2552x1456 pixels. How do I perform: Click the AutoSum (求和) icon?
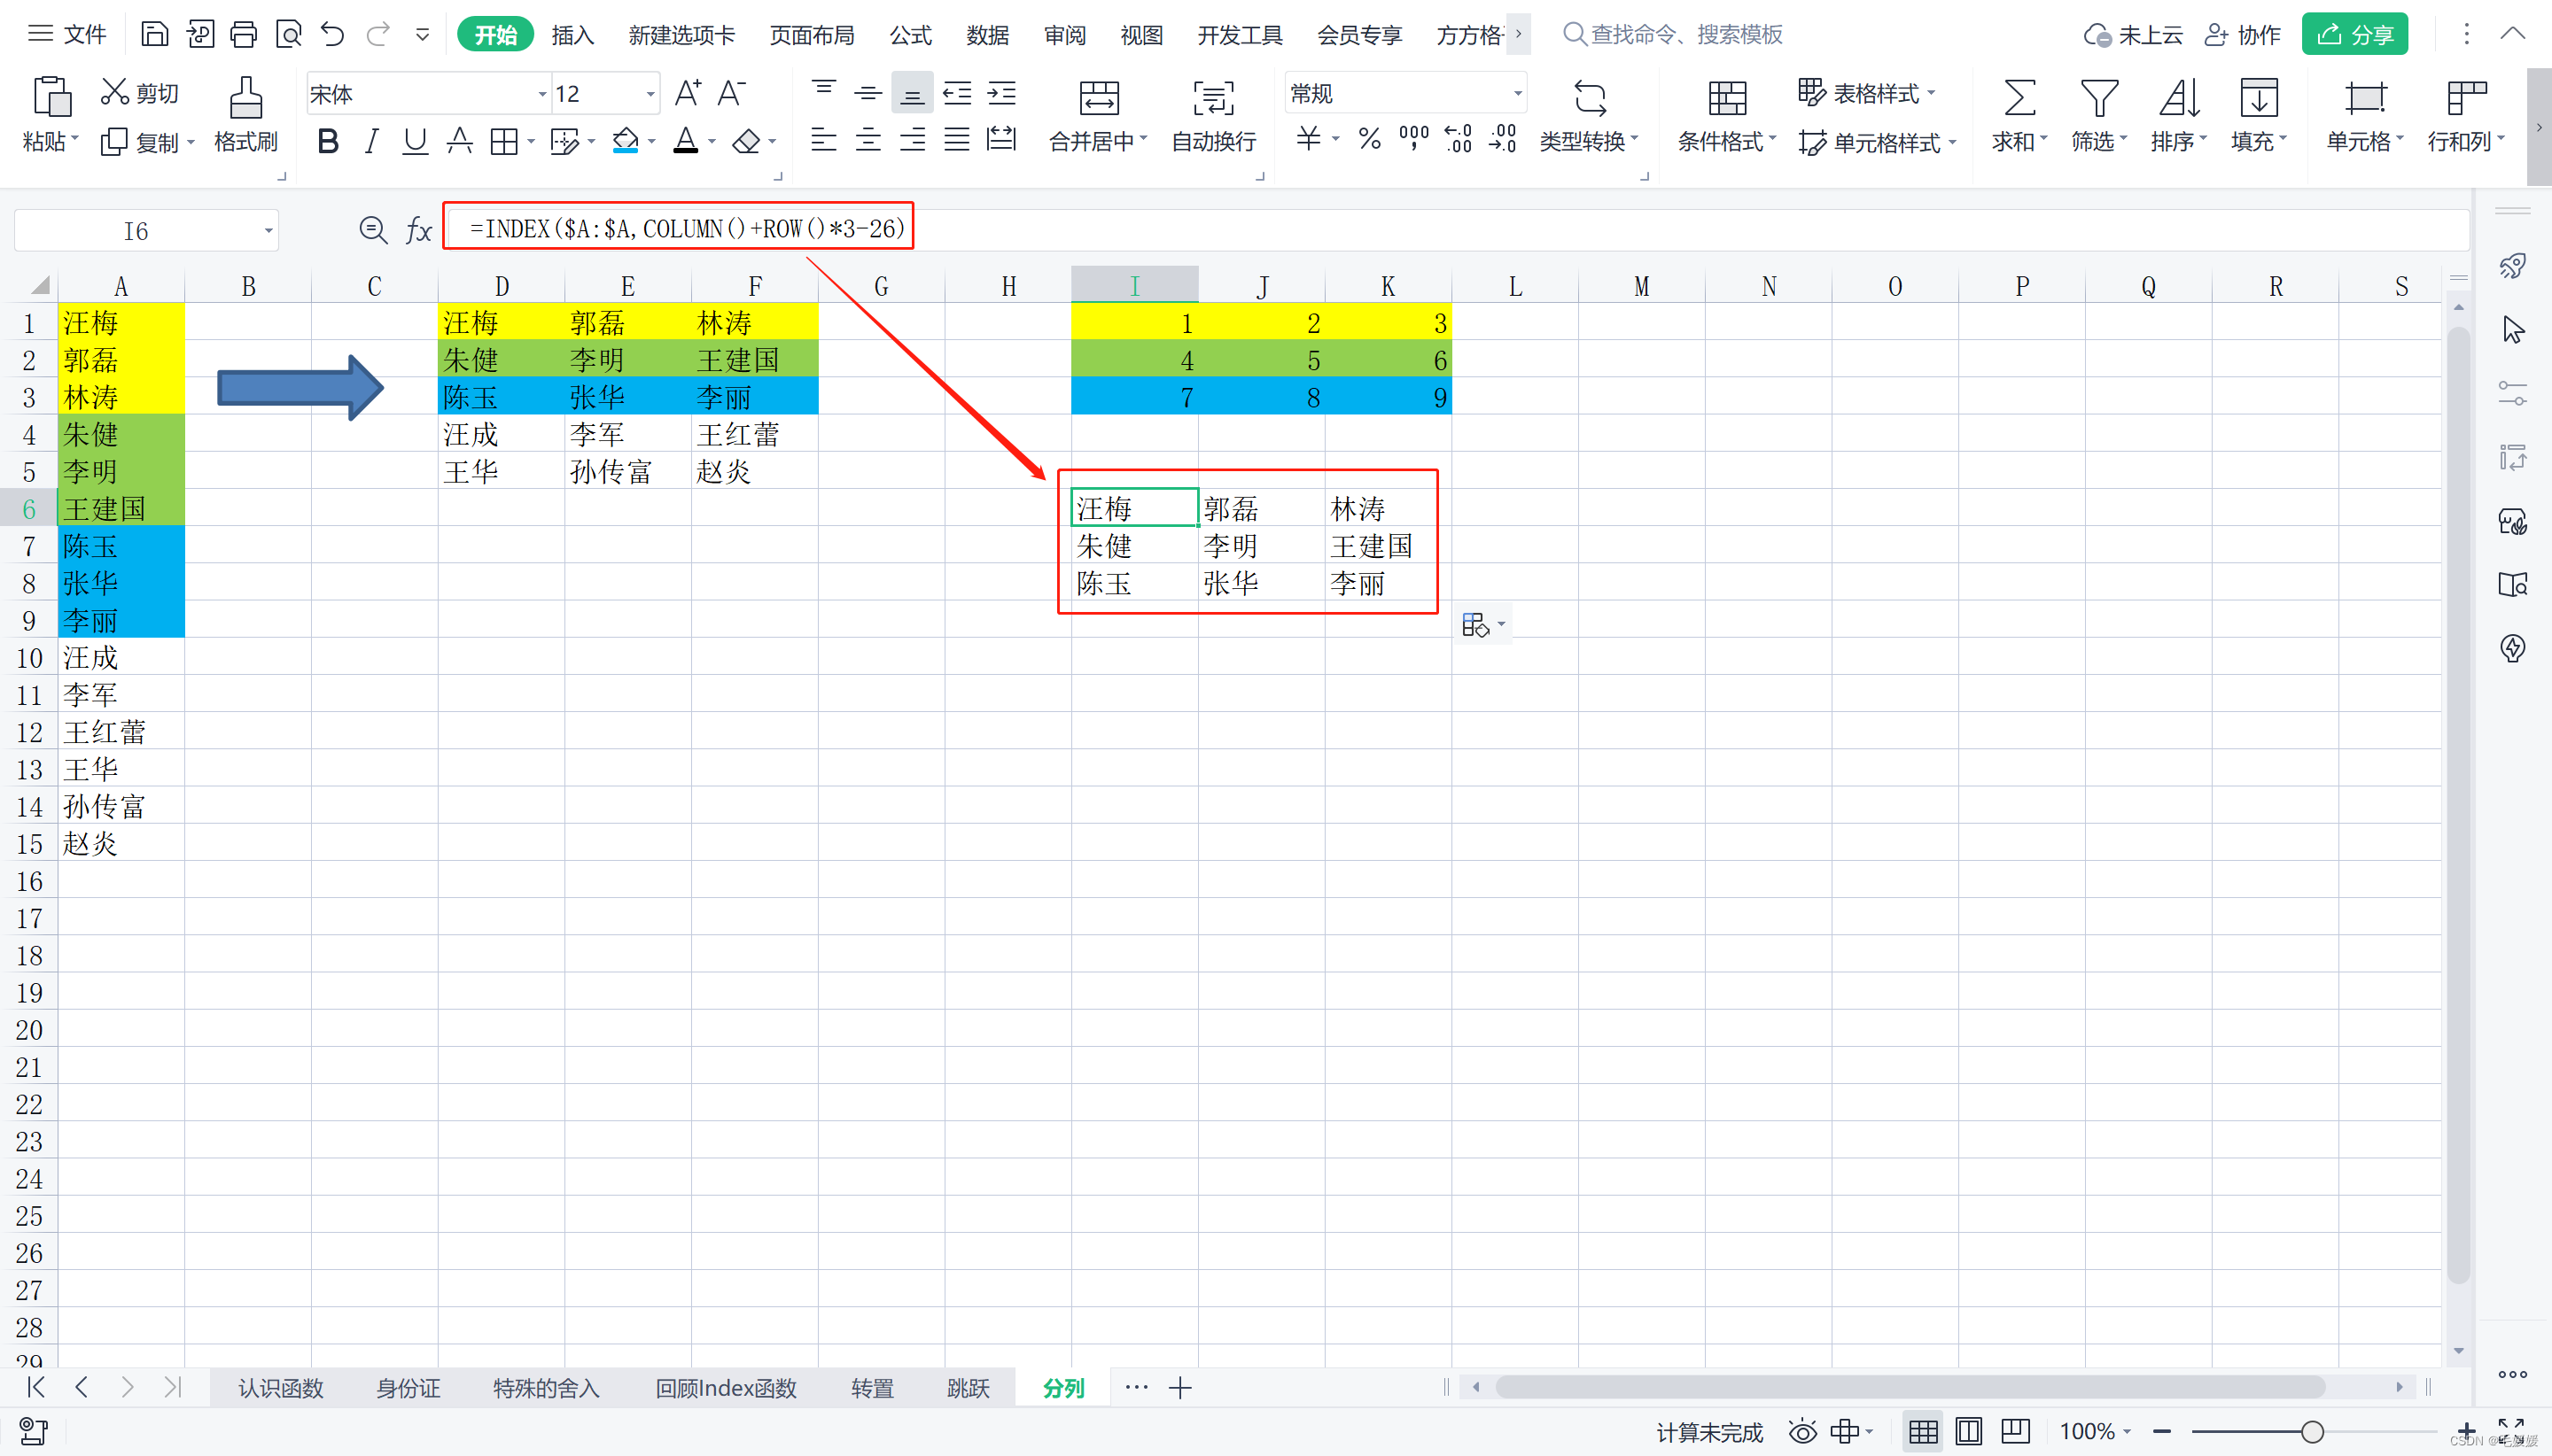tap(2019, 98)
